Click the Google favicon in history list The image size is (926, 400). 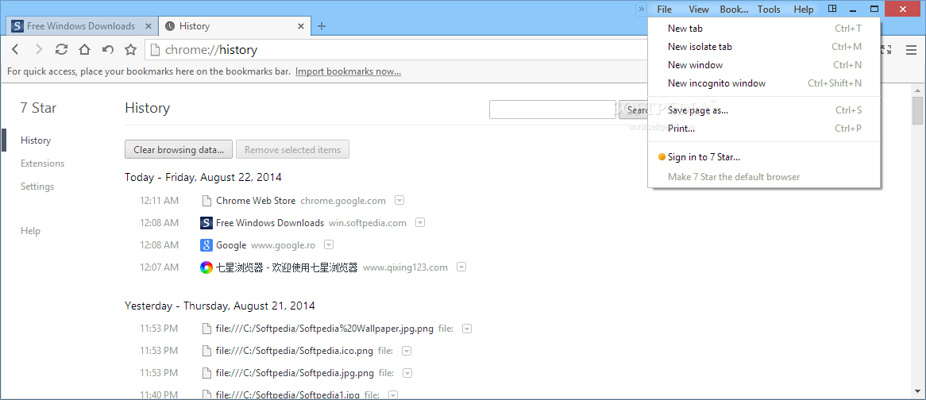click(206, 244)
